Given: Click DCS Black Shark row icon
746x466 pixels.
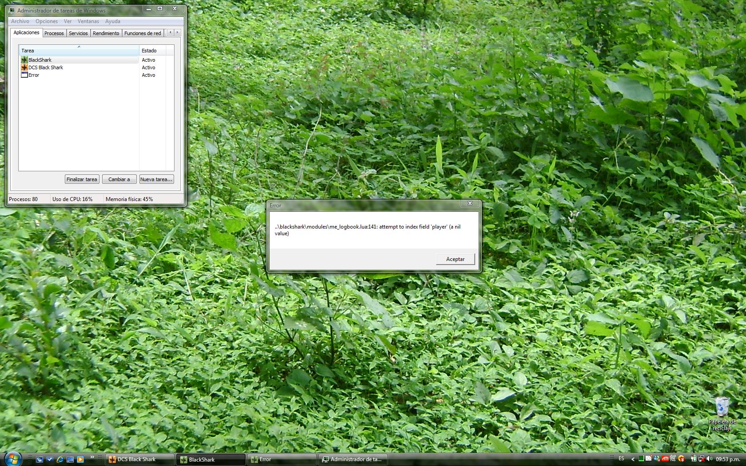Looking at the screenshot, I should point(24,67).
